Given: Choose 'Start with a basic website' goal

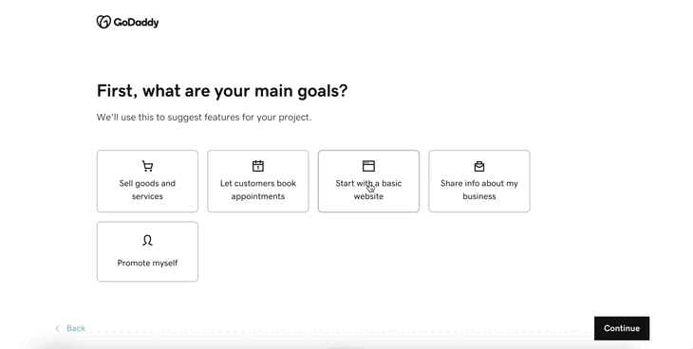Looking at the screenshot, I should point(368,181).
